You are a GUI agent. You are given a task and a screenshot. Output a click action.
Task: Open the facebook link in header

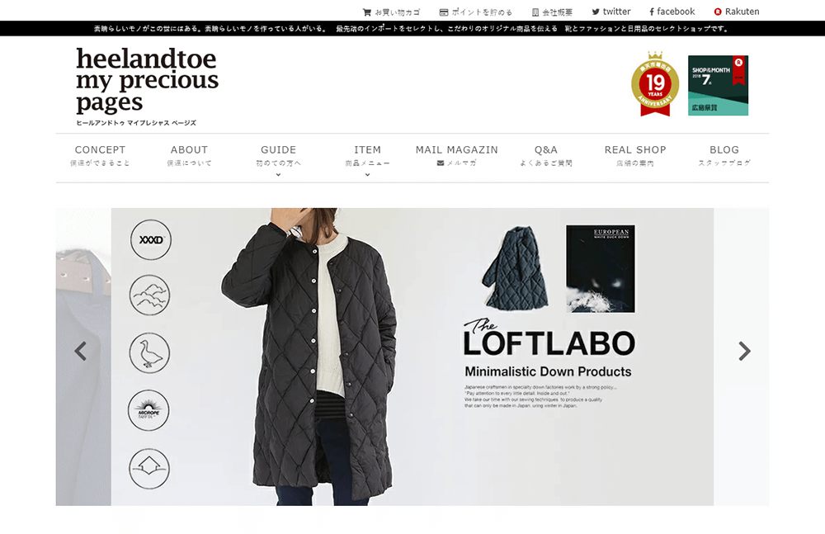[x=672, y=12]
